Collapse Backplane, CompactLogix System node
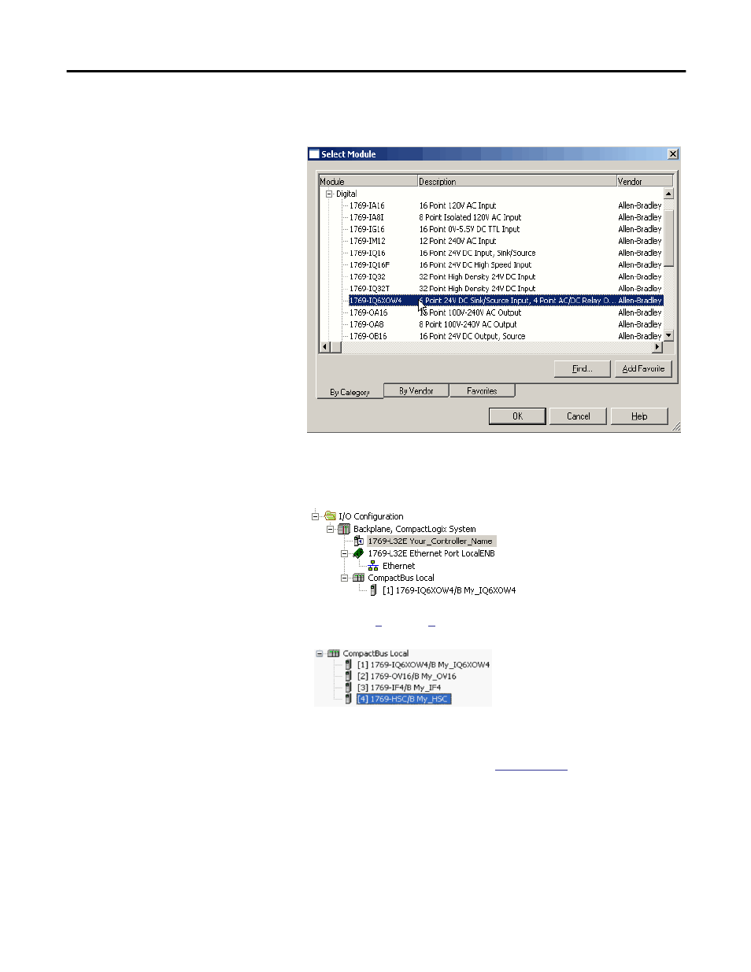This screenshot has height=972, width=751. pos(330,529)
